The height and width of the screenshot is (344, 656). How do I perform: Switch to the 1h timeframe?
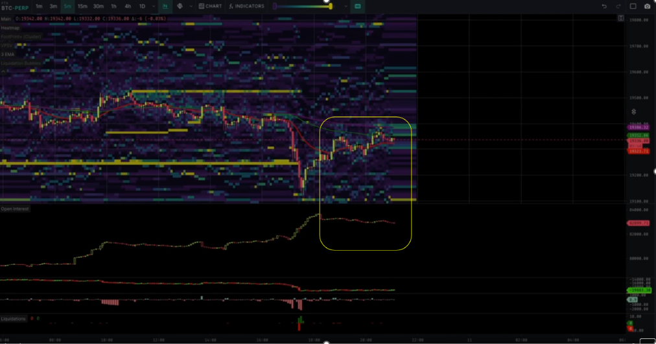point(113,6)
